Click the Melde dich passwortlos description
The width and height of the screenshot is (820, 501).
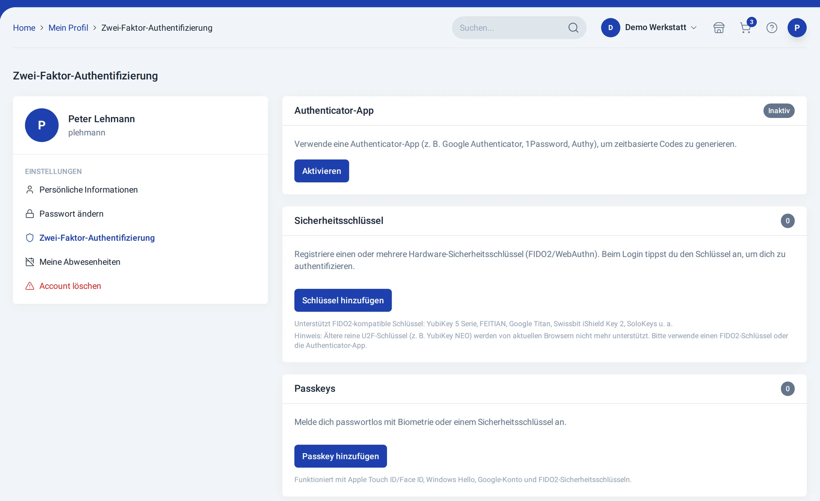click(430, 422)
